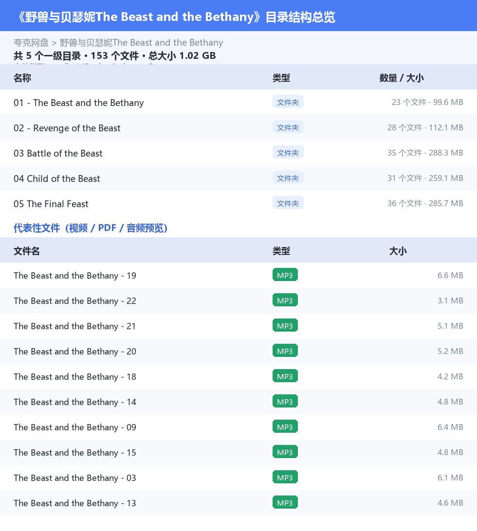Click the 文件名 column header
The image size is (477, 531).
point(27,251)
